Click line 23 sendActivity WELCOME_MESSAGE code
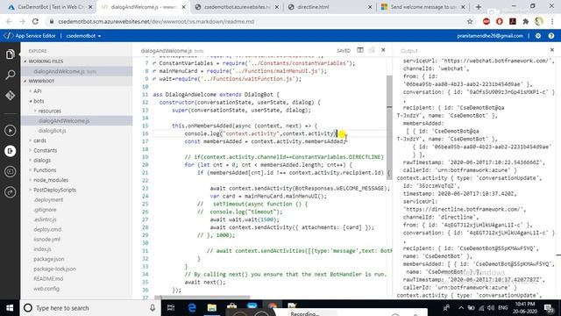 click(x=300, y=189)
